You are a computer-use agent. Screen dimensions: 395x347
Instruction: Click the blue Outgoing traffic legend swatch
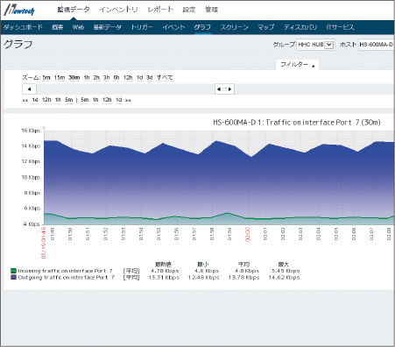point(13,277)
